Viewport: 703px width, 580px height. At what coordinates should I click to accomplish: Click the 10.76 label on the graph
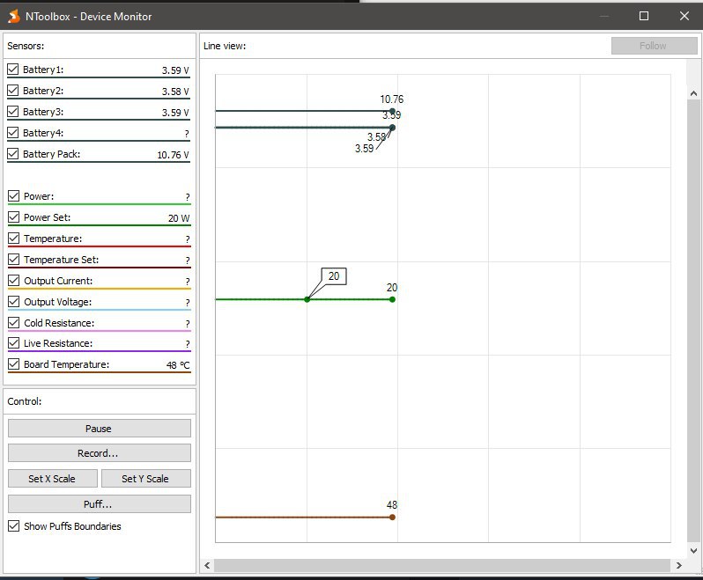pos(391,99)
